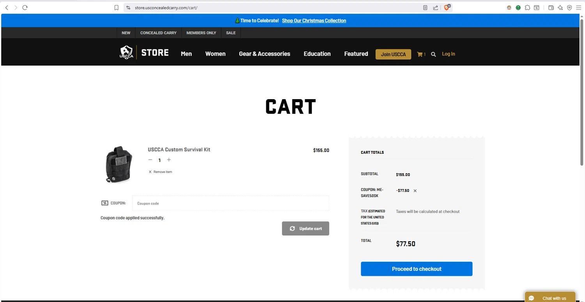Open the Brave Wallet icon
585x302 pixels.
tap(551, 7)
